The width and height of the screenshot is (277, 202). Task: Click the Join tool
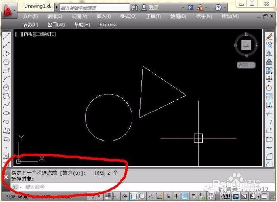click(269, 147)
